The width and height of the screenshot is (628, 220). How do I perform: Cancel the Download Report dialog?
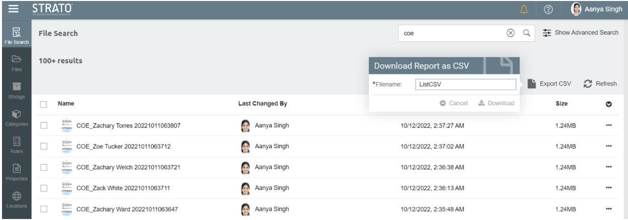[x=454, y=103]
